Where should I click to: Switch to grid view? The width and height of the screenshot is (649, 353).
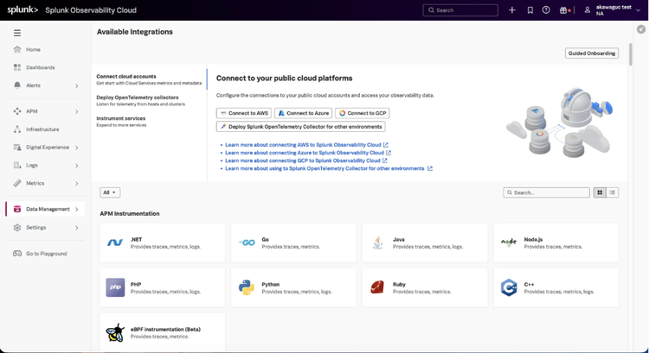(x=600, y=192)
